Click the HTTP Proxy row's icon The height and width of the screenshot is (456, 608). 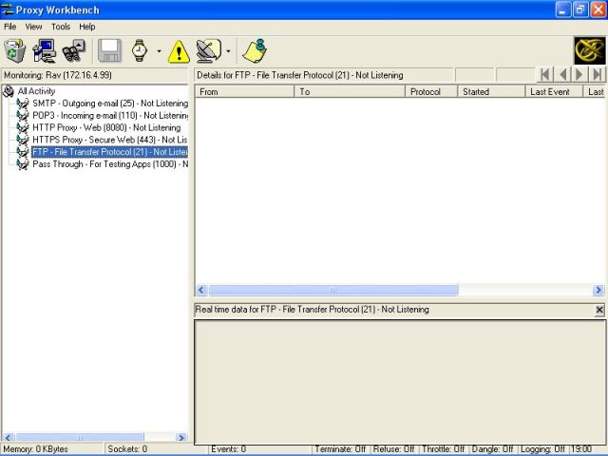point(23,127)
